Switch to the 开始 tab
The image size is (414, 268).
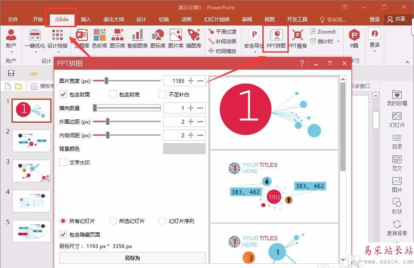pos(38,19)
